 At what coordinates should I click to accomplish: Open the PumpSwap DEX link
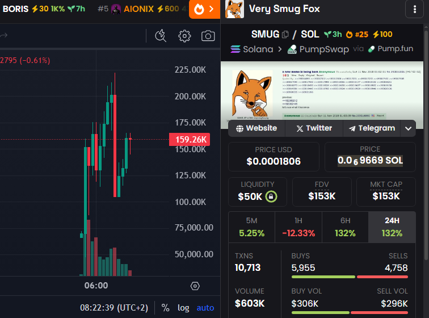point(318,49)
